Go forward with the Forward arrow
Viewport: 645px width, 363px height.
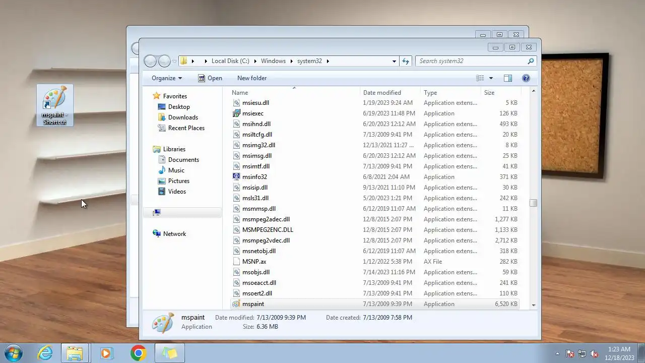(164, 61)
